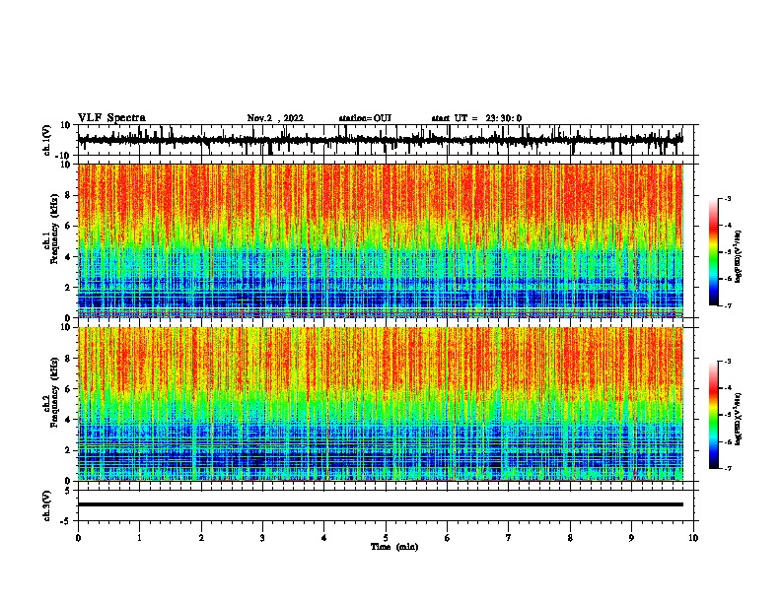Viewport: 781px width, 603px height.
Task: Click the 'ch.1(V)' waveform axis label
Action: [47, 140]
